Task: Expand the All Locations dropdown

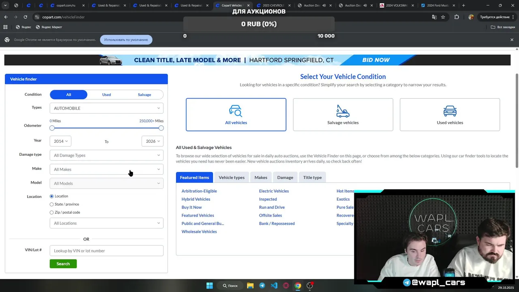Action: tap(107, 223)
